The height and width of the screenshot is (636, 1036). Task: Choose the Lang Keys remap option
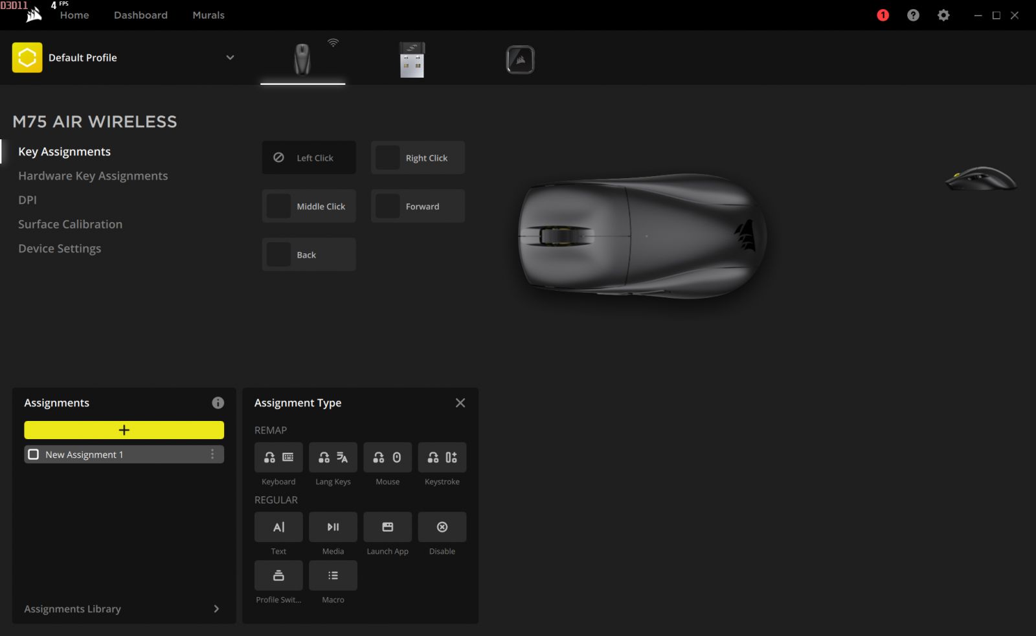pyautogui.click(x=333, y=457)
